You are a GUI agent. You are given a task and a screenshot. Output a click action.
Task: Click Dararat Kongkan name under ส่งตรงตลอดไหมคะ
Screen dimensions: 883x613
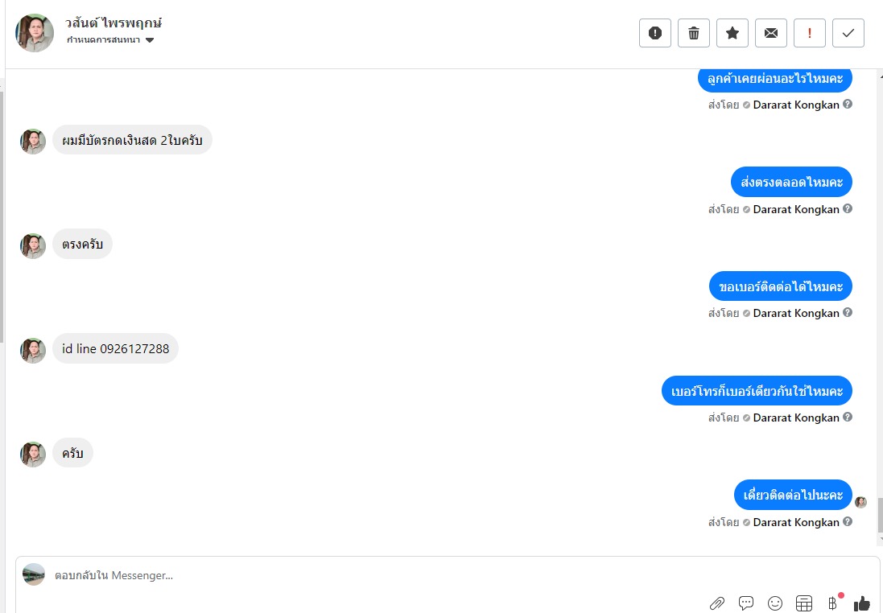796,209
